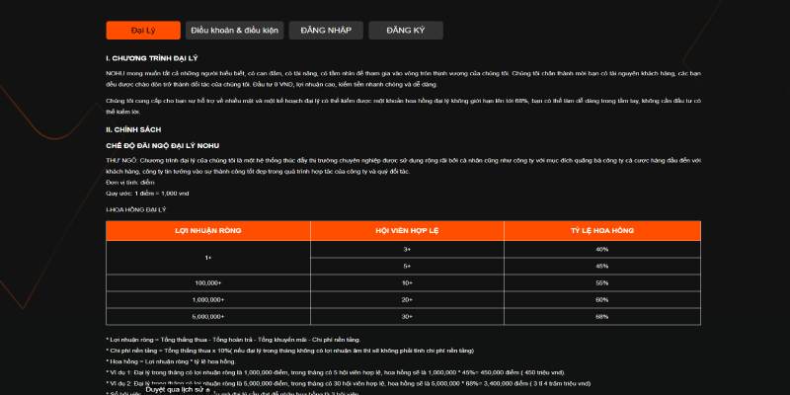Click the CHẾ ĐỘ ĐÃI NGỘ ĐẠI LÝ NOHU heading
Image resolution: width=790 pixels, height=395 pixels.
pos(163,146)
